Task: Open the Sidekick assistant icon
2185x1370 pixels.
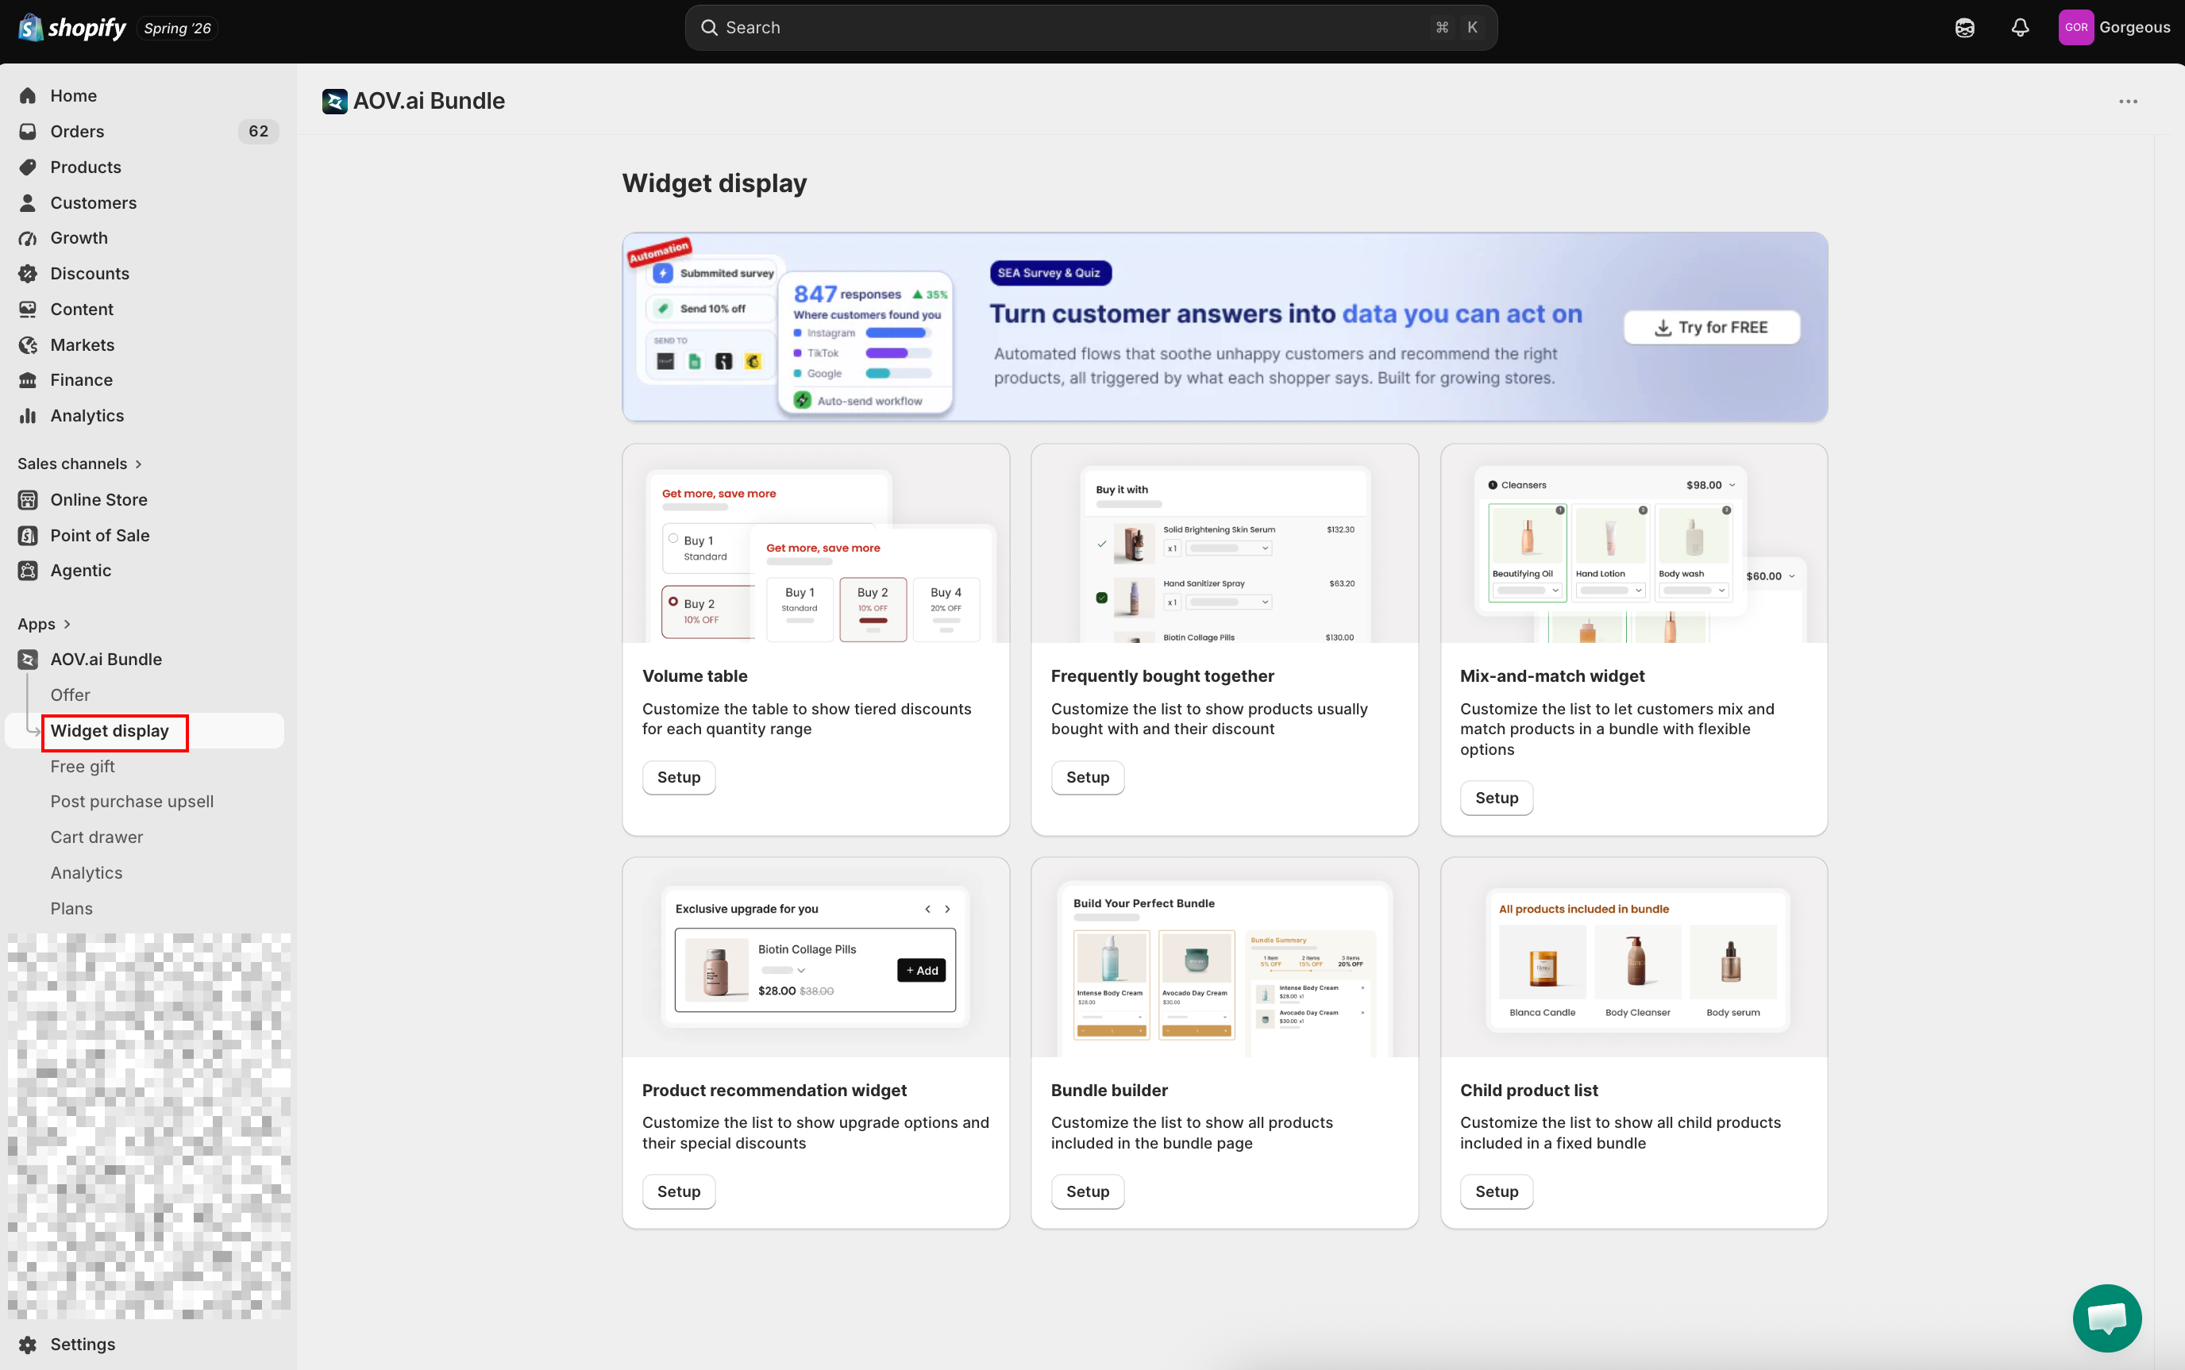Action: click(1965, 27)
